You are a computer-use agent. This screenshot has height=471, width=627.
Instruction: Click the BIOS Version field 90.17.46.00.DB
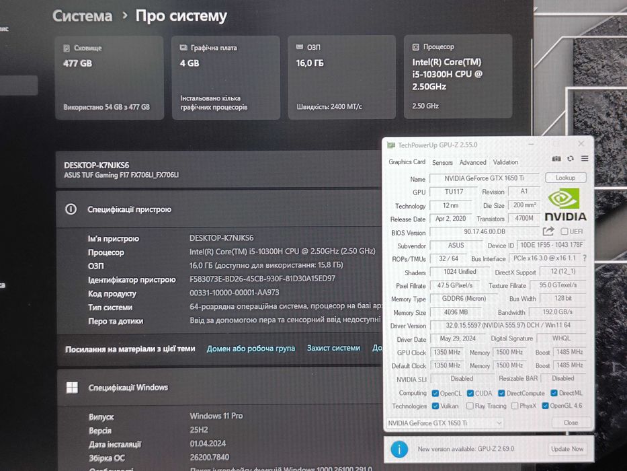(485, 231)
